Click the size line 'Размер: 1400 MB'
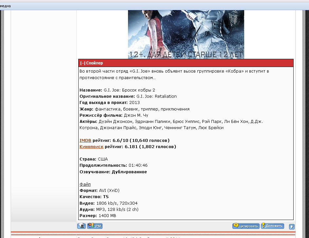309x238 pixels. [x=98, y=216]
